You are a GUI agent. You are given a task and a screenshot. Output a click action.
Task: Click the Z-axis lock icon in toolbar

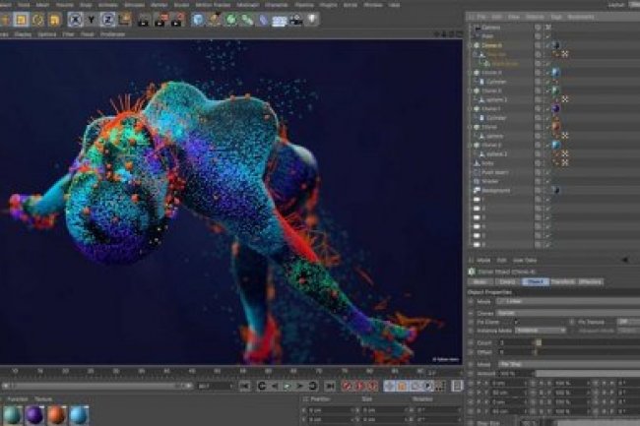[105, 20]
